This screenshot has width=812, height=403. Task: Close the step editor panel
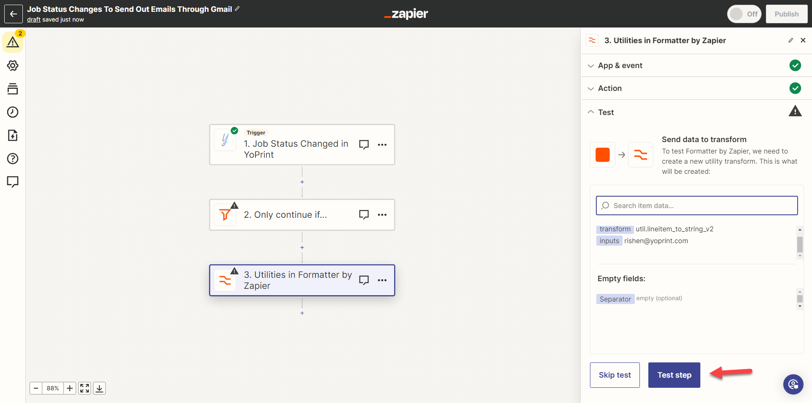click(803, 40)
